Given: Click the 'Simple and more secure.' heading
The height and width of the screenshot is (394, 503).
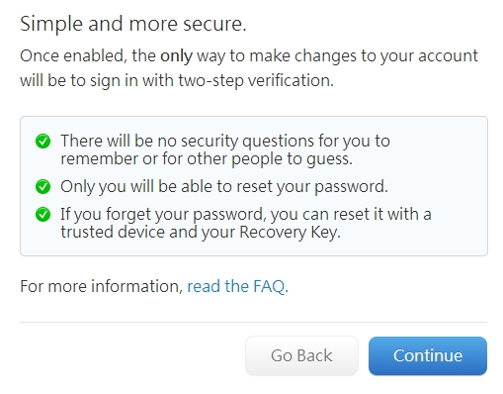Looking at the screenshot, I should (x=133, y=24).
